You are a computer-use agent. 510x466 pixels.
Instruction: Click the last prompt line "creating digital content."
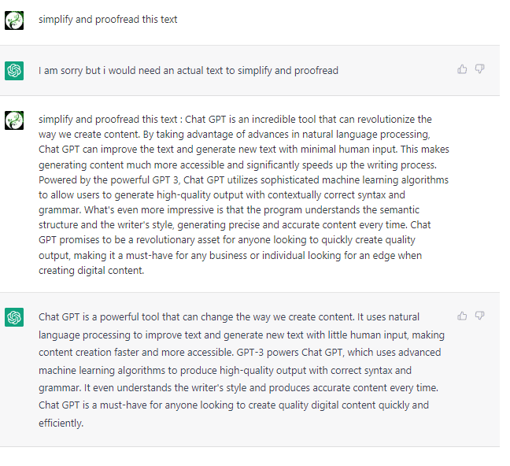point(91,271)
